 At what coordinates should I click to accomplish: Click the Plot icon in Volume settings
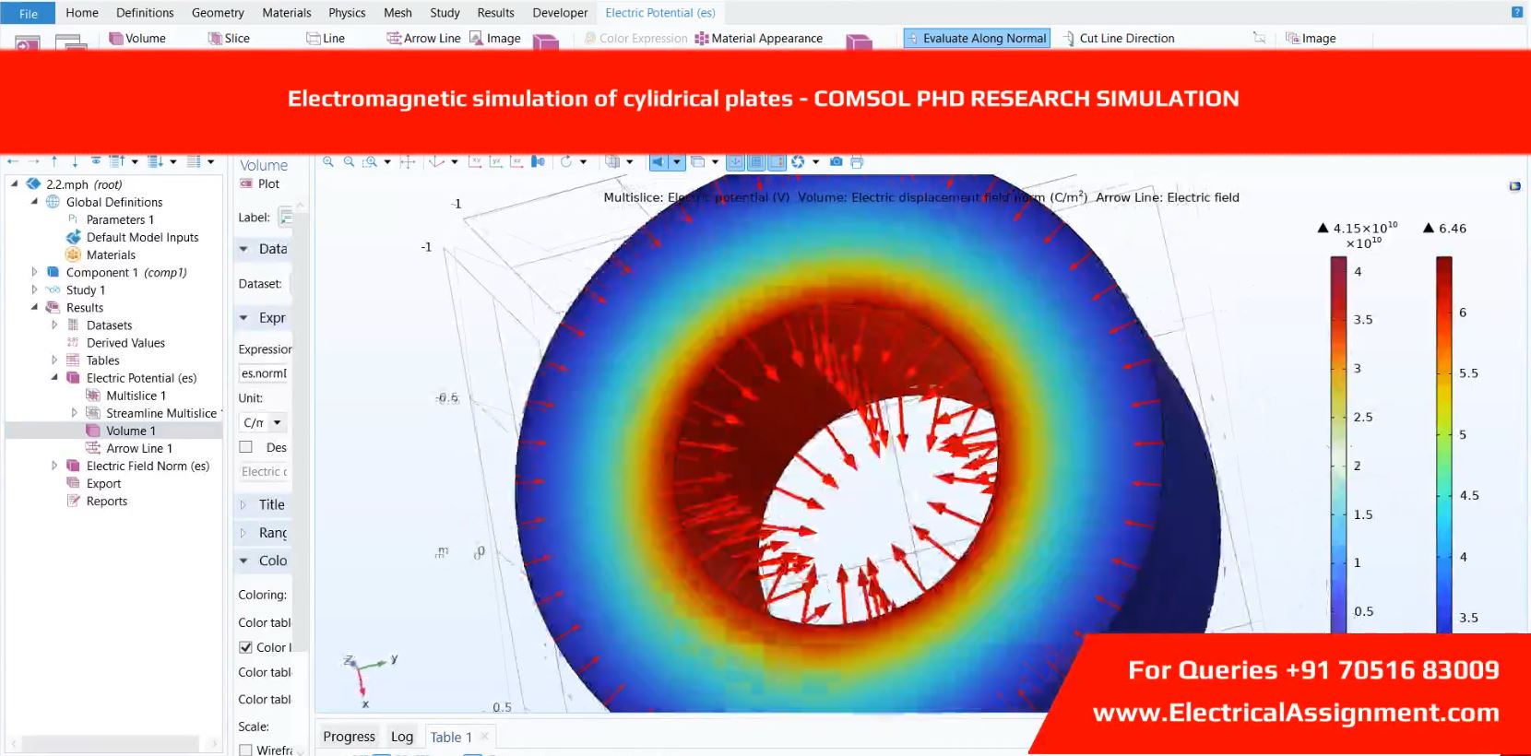(x=260, y=183)
